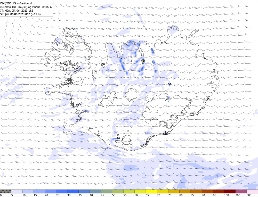Click the bright yellow swatch between 65 and 70
The height and width of the screenshot is (197, 258).
[x=151, y=191]
